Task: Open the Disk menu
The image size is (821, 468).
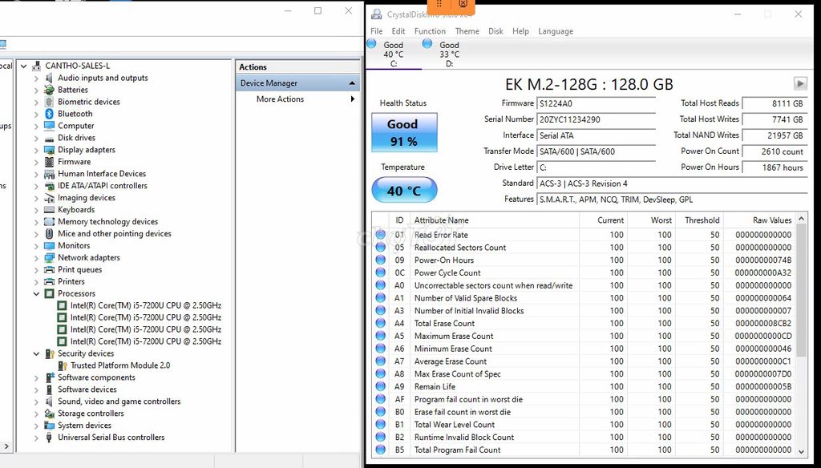Action: tap(495, 31)
